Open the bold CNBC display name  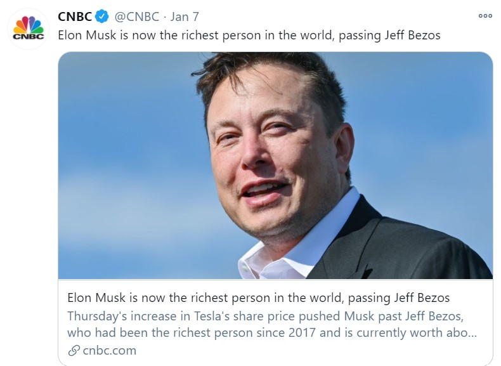coord(75,16)
